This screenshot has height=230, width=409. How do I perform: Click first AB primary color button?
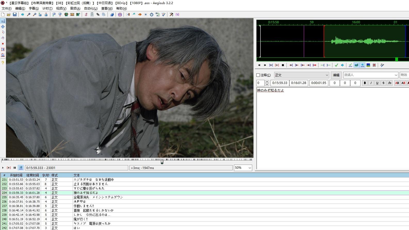[x=397, y=83]
